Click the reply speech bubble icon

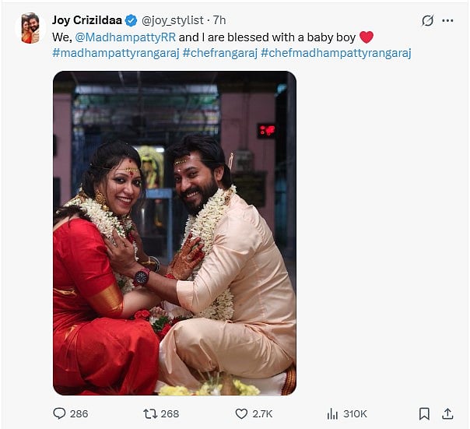[x=59, y=413]
